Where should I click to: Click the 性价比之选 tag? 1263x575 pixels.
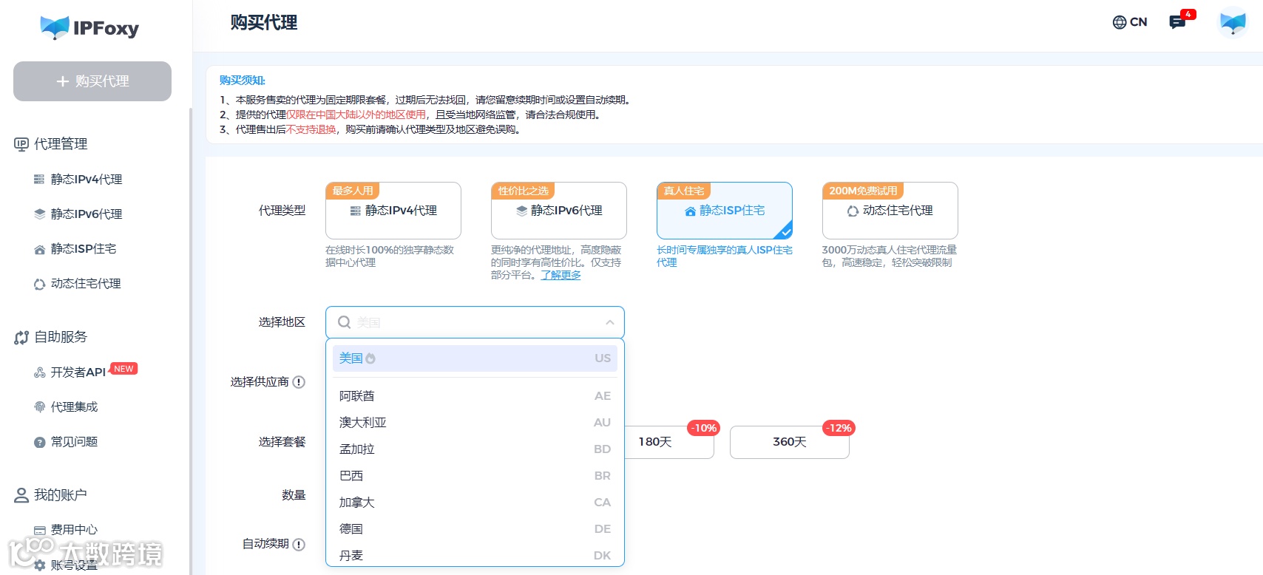[524, 191]
